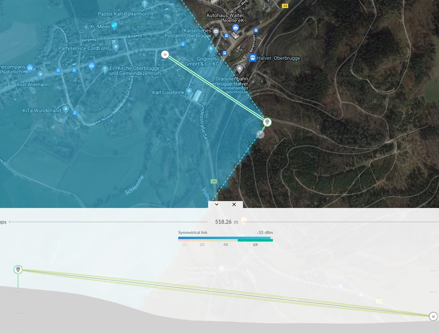Click the yellow 54 road badge at top
The width and height of the screenshot is (439, 333).
point(285,6)
